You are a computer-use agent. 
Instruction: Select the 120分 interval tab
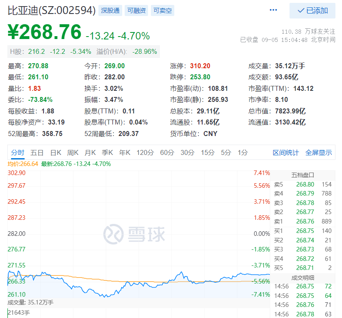click(x=145, y=152)
